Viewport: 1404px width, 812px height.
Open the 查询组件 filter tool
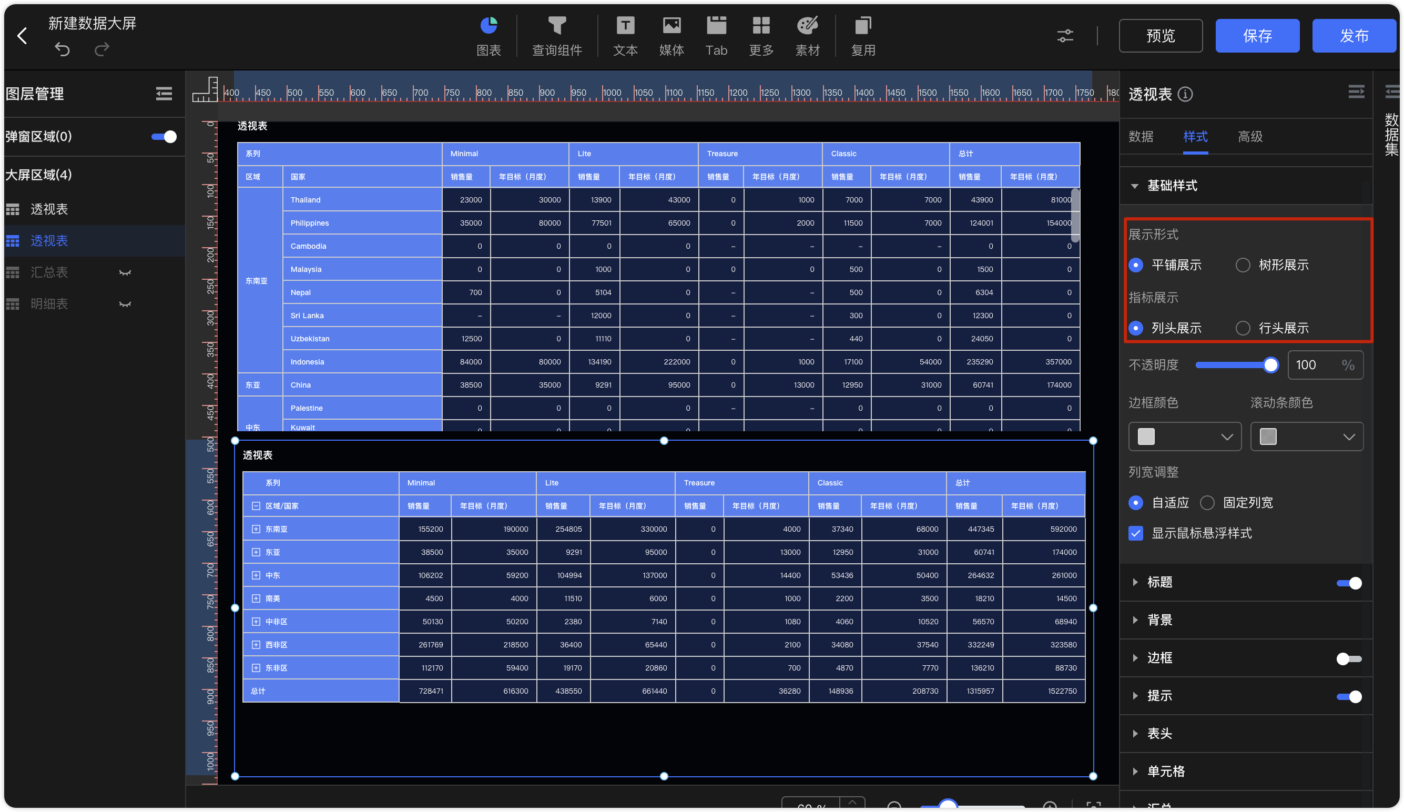pyautogui.click(x=556, y=36)
